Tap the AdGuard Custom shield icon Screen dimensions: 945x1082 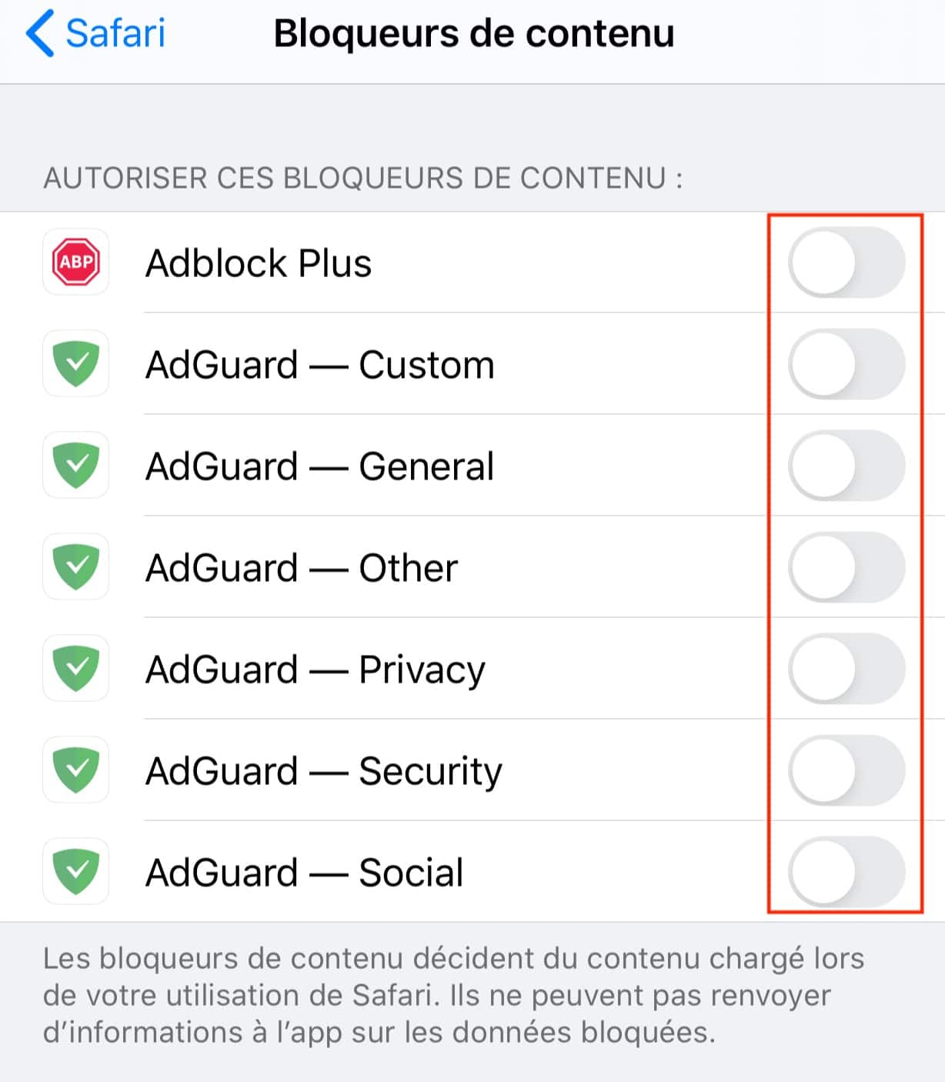pyautogui.click(x=75, y=364)
